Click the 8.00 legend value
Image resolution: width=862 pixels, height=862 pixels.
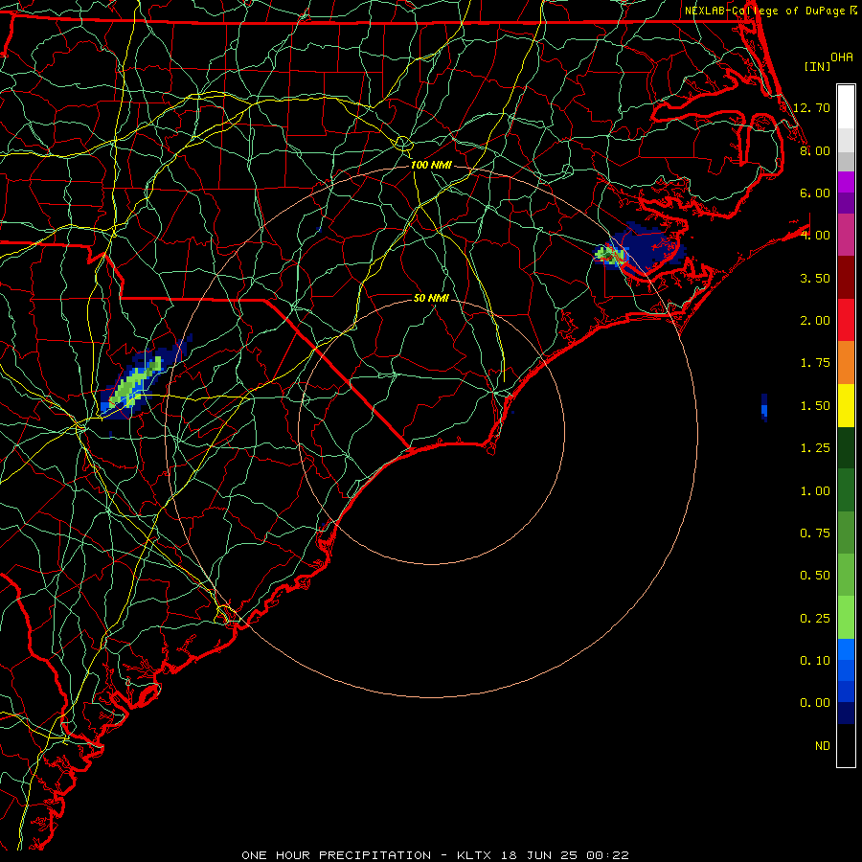[x=815, y=150]
